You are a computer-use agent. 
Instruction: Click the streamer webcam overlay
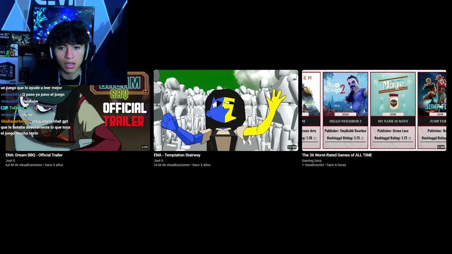point(64,42)
